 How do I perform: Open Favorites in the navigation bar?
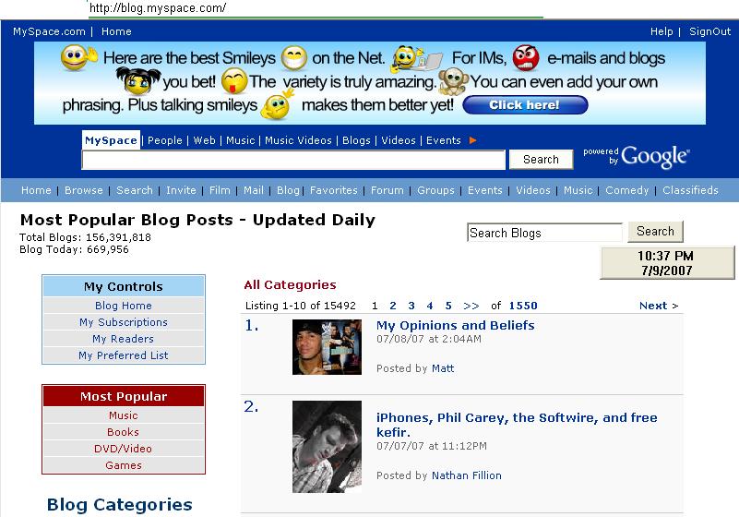(x=333, y=190)
